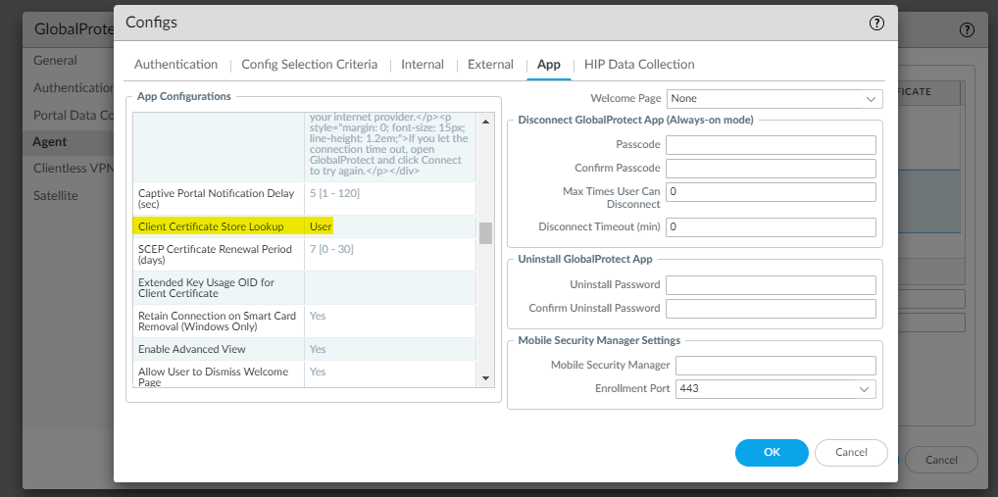Select Allow User to Dismiss Welcome Page row
Image resolution: width=998 pixels, height=497 pixels.
tap(304, 373)
